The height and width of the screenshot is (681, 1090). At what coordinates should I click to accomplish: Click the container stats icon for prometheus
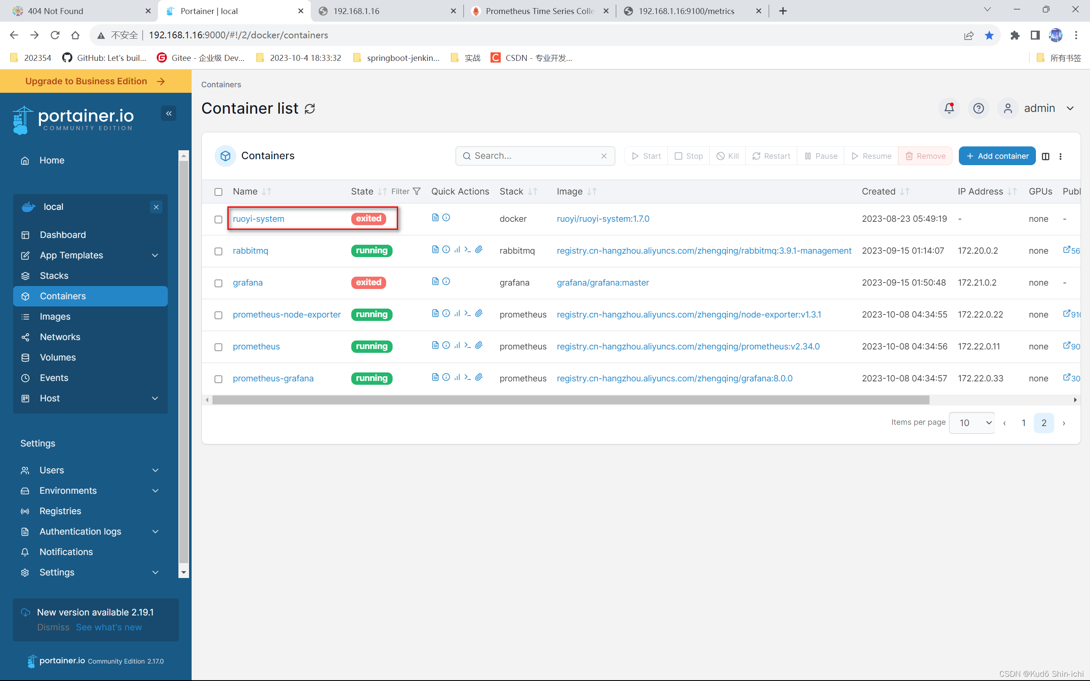(457, 346)
